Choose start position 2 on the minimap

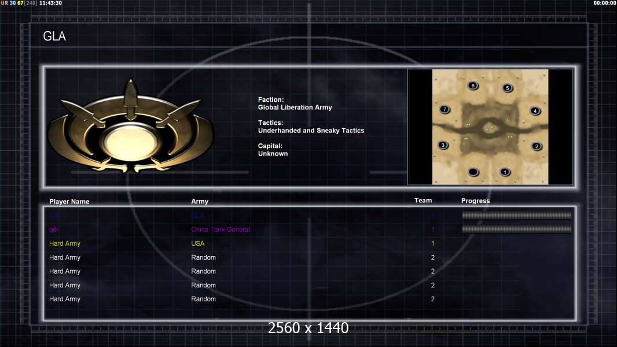point(537,146)
